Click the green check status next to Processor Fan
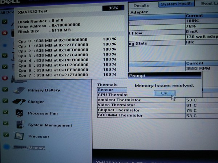Viewport: 218px width, 163px height. tap(5, 113)
